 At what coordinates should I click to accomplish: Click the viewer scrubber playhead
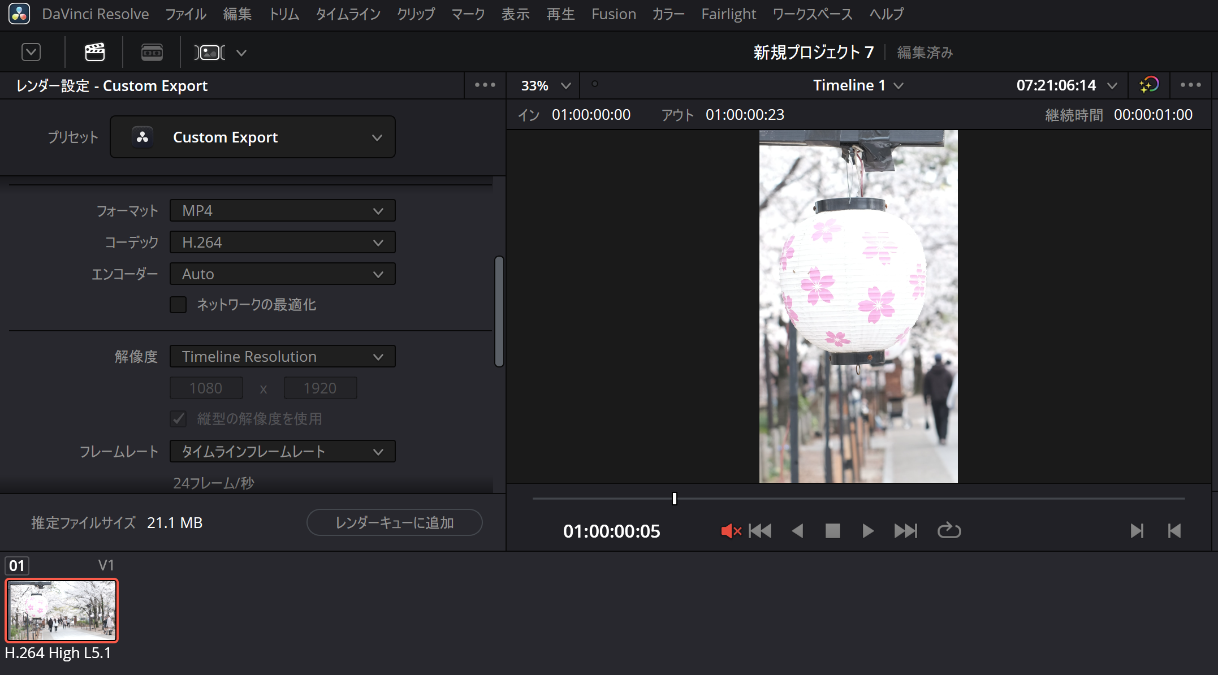click(674, 499)
